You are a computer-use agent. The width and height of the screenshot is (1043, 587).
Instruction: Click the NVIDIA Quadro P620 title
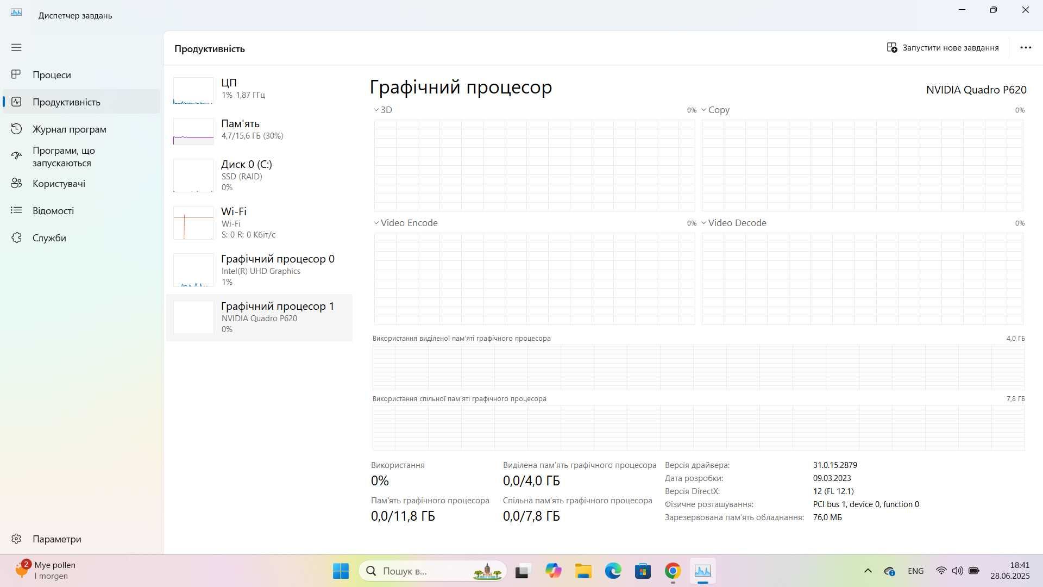976,90
